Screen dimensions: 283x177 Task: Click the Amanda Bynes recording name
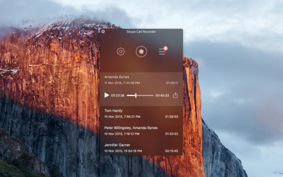tap(117, 77)
